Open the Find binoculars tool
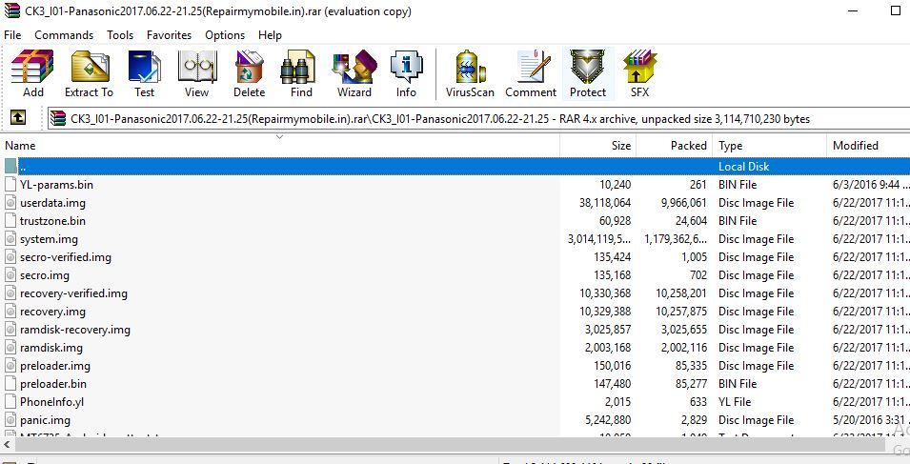This screenshot has width=910, height=464. [301, 74]
